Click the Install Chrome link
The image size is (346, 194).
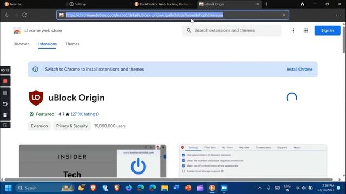point(300,70)
